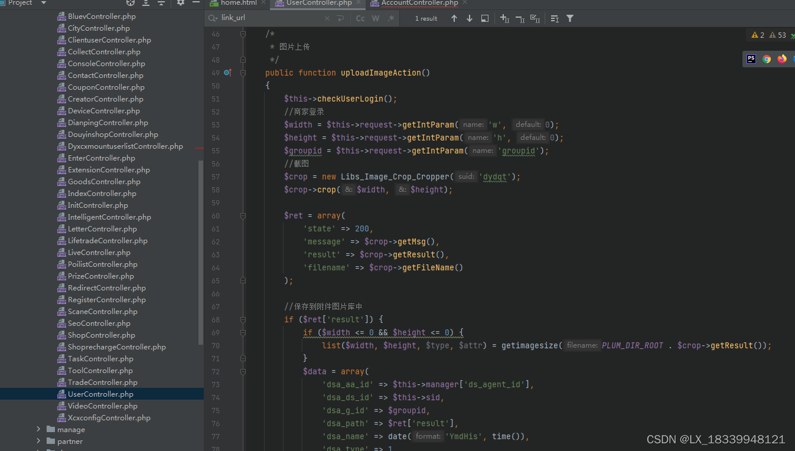Select RegisterController.php

[106, 299]
